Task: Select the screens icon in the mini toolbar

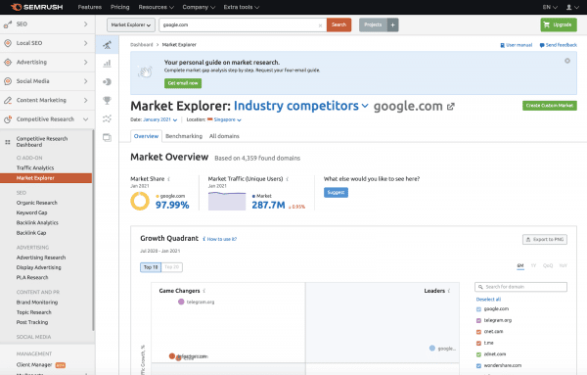Action: click(107, 137)
